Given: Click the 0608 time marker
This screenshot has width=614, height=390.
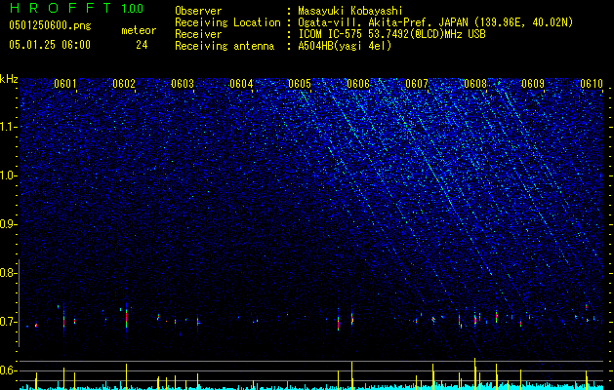Looking at the screenshot, I should [x=475, y=84].
